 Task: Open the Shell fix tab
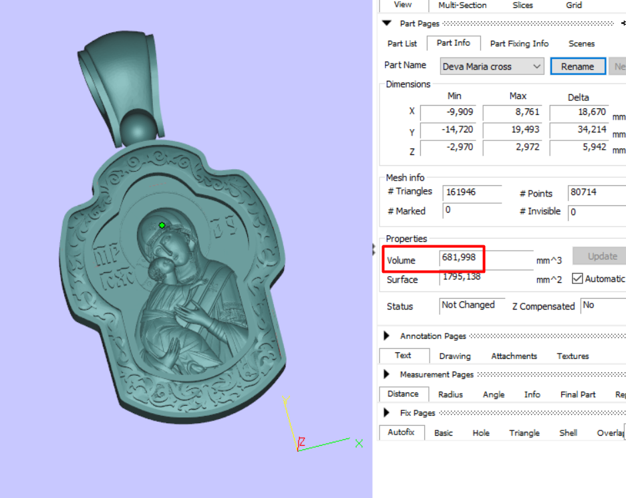click(x=568, y=433)
